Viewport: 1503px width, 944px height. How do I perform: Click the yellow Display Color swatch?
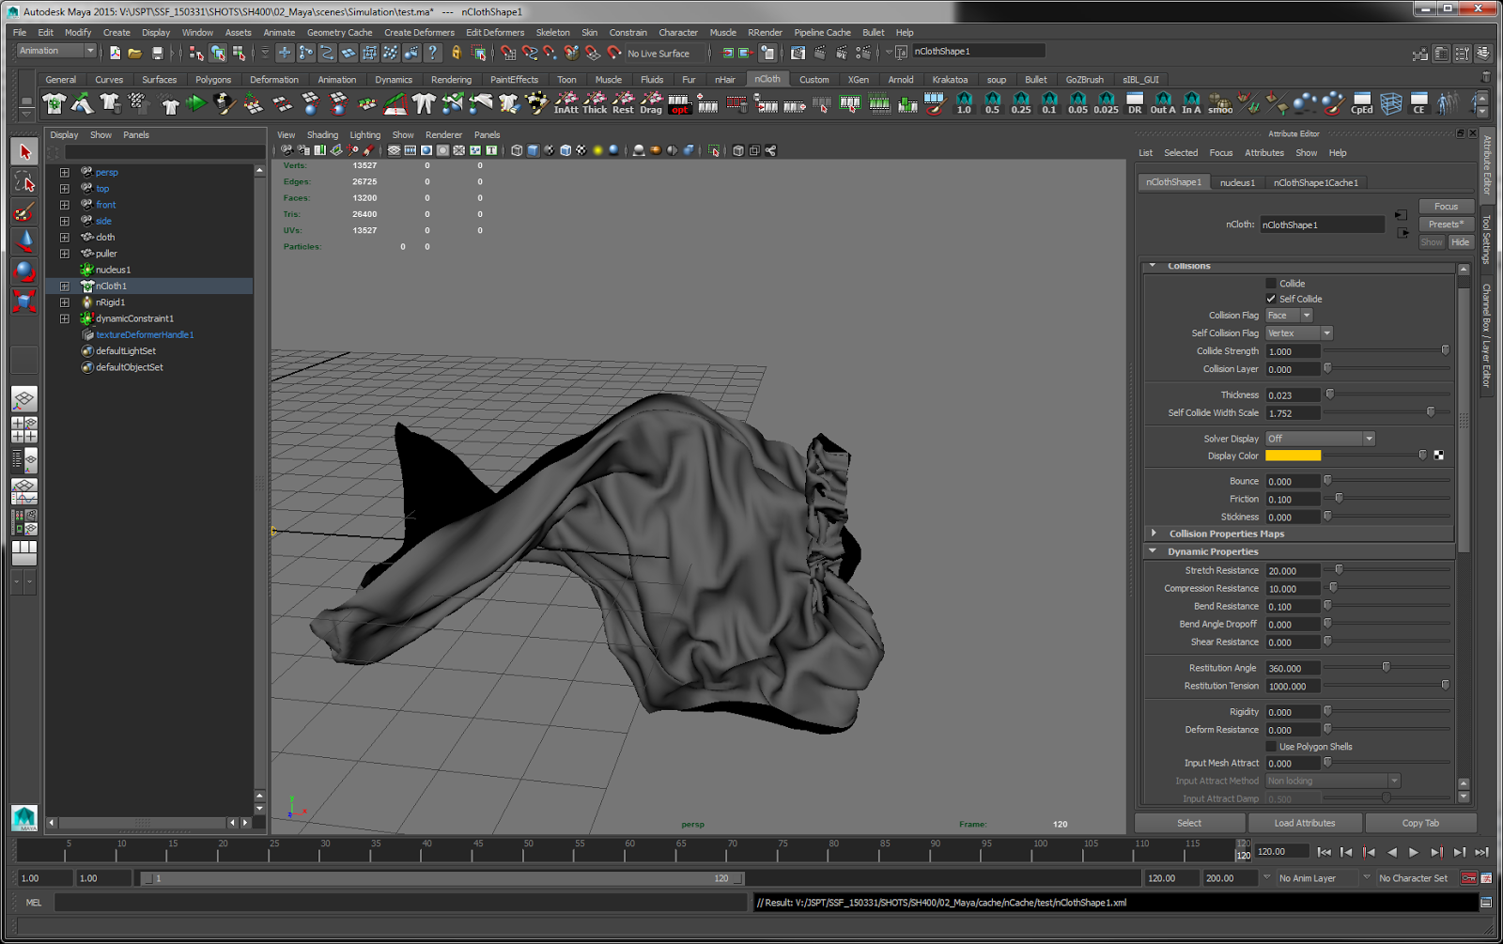pyautogui.click(x=1293, y=455)
